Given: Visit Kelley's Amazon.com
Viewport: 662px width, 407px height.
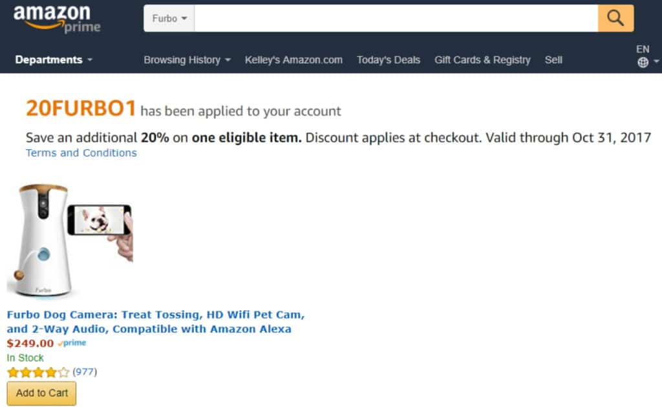Looking at the screenshot, I should [294, 59].
